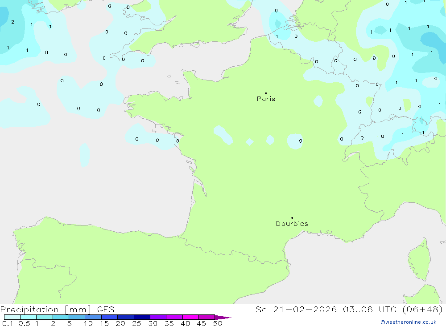Pick the 35–40 mm violet legend swatch

pyautogui.click(x=174, y=317)
